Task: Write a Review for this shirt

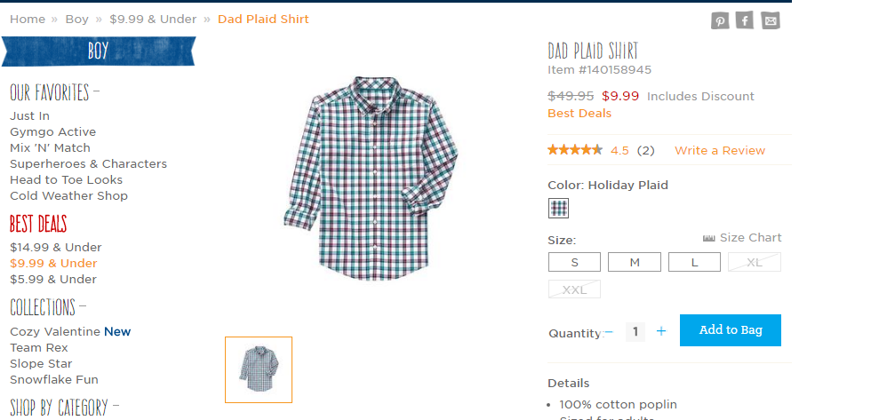Action: click(x=719, y=150)
